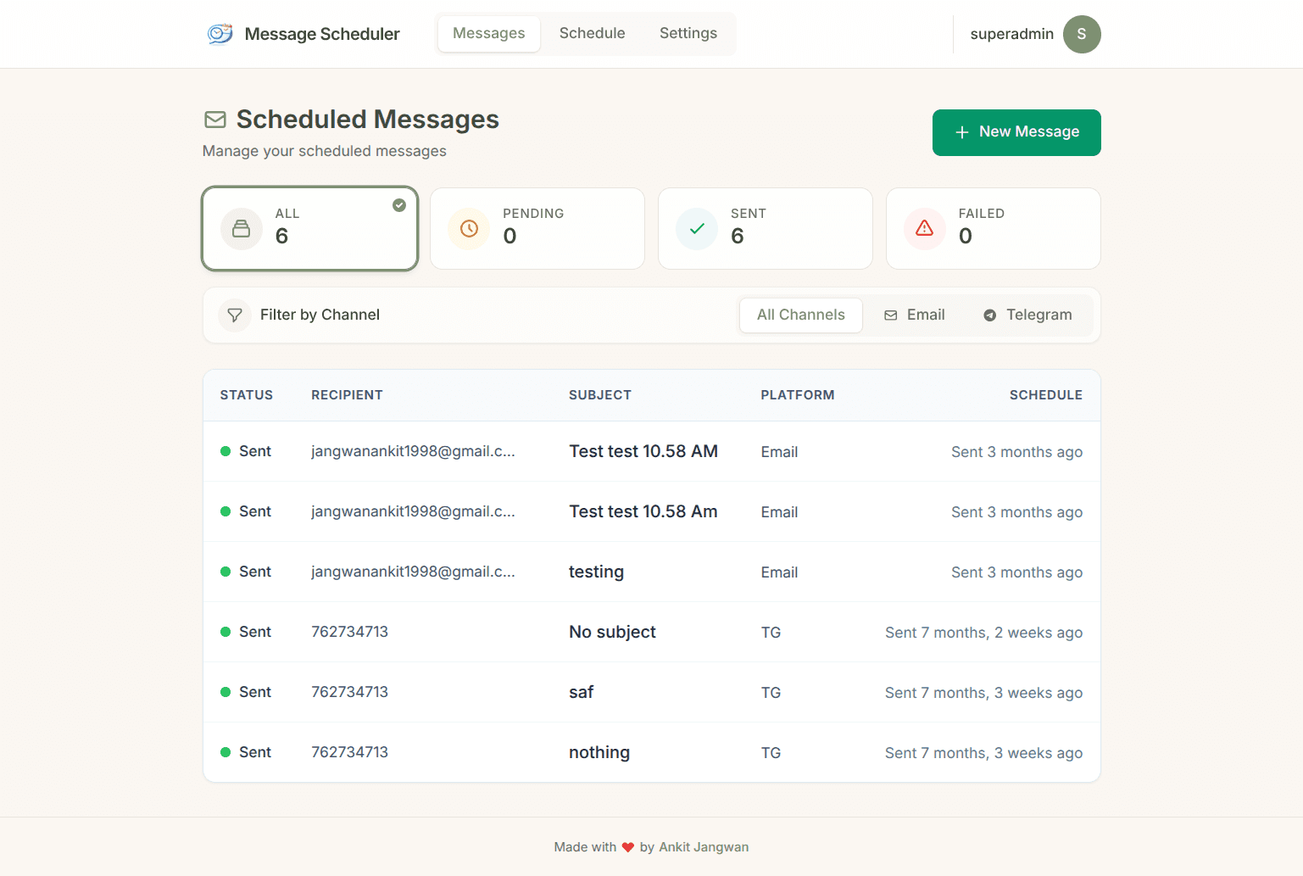Click 'Ankit Jangwan' in footer

(704, 847)
